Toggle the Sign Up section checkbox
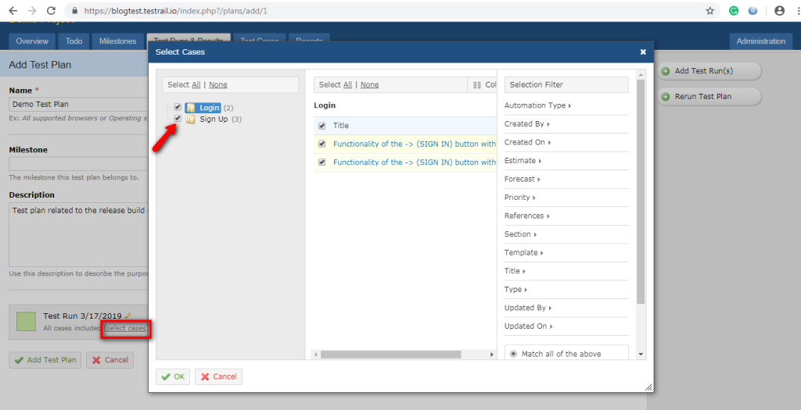Screen dimensions: 801x410 pos(178,119)
